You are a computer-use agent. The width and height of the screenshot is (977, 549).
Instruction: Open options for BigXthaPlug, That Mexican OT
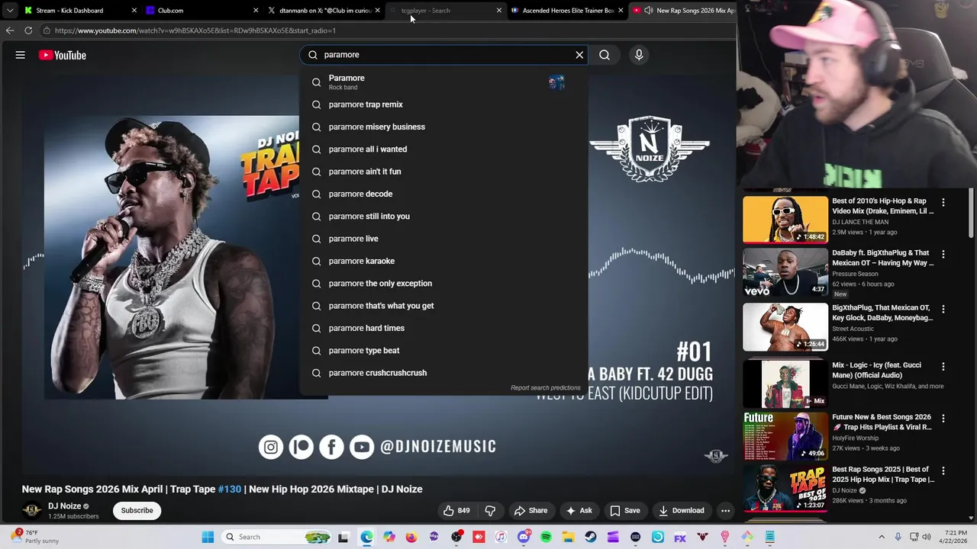943,309
